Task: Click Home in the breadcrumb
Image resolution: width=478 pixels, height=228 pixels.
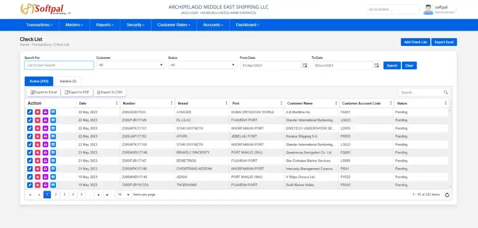Action: click(24, 45)
